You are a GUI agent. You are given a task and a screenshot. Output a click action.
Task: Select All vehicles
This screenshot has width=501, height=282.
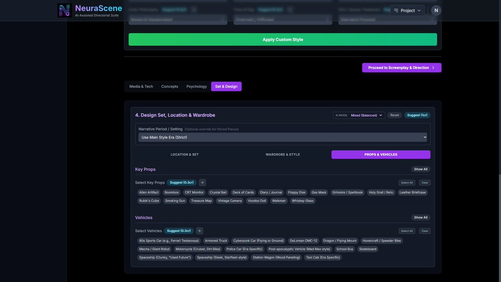point(407,231)
